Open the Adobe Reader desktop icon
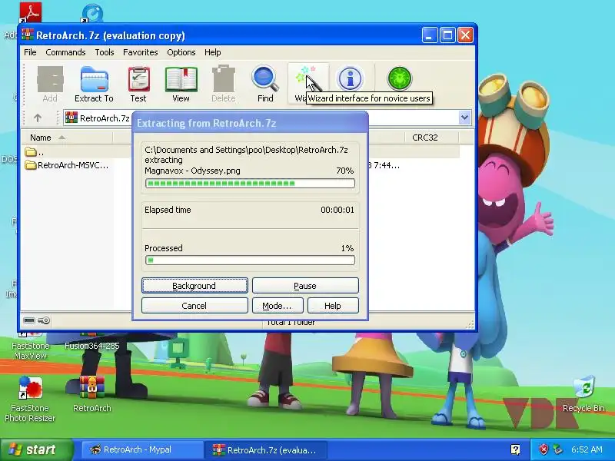 (31, 12)
